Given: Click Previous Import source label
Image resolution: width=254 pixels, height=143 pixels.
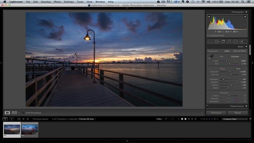Looking at the screenshot, I should 40,119.
